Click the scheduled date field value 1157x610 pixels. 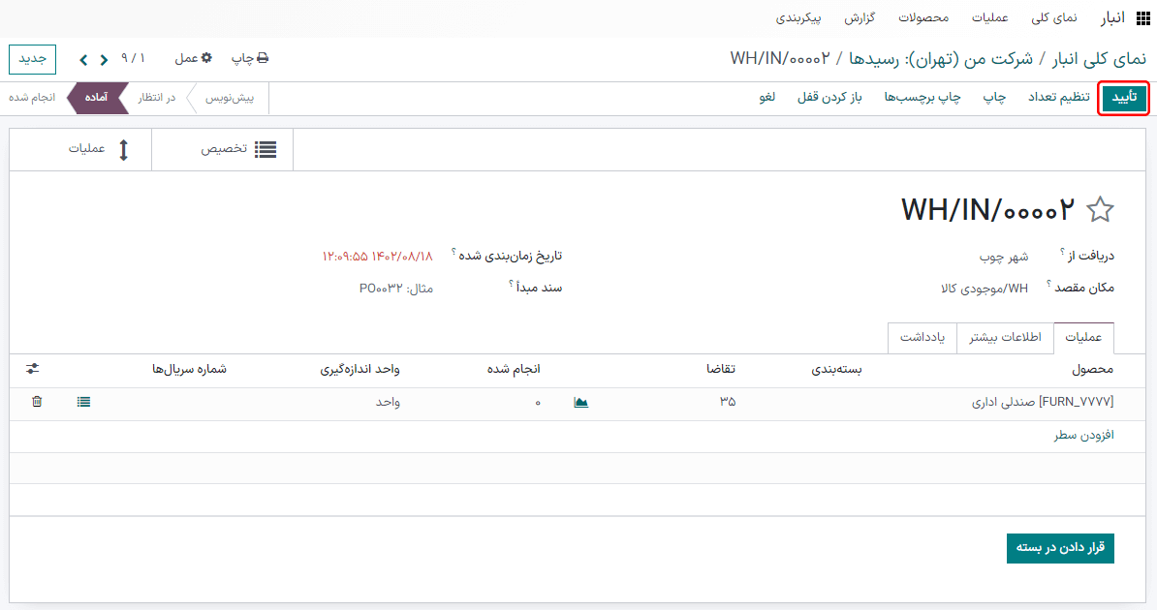[x=377, y=256]
